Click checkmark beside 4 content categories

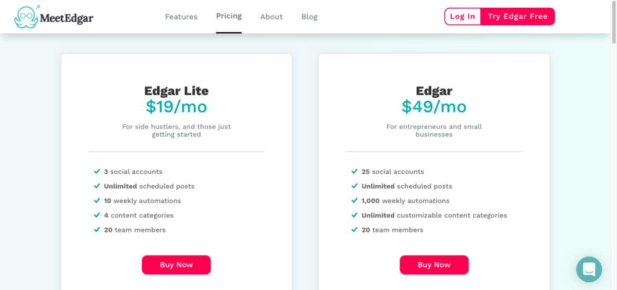[97, 215]
